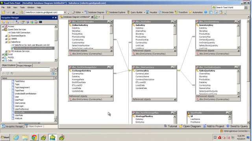Screen dimensions: 252x141
Task: Open the Editor toolbar button
Action: (x=76, y=12)
